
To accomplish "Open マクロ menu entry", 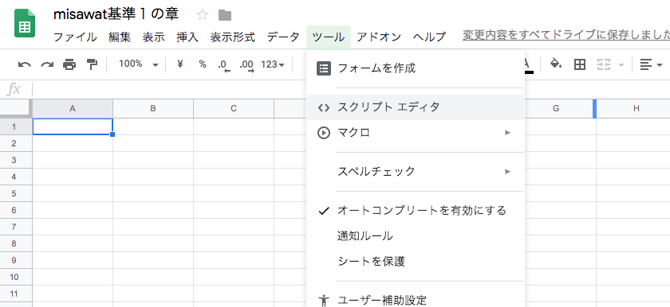I will tap(416, 134).
